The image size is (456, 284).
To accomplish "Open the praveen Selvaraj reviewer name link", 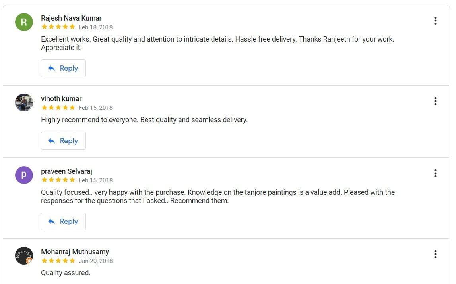I will [66, 171].
